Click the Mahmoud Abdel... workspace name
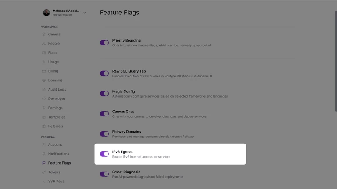The width and height of the screenshot is (337, 189). click(66, 10)
